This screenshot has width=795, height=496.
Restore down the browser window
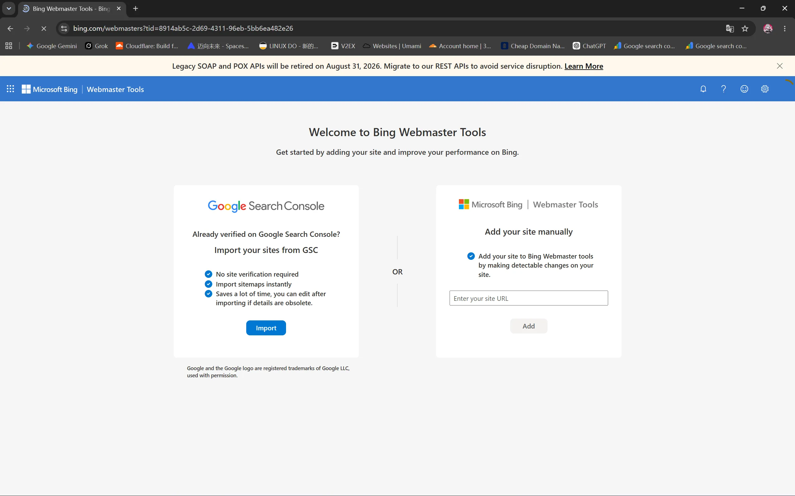coord(763,8)
